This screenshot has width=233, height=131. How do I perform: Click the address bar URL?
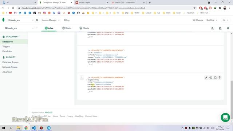pyautogui.click(x=83, y=8)
